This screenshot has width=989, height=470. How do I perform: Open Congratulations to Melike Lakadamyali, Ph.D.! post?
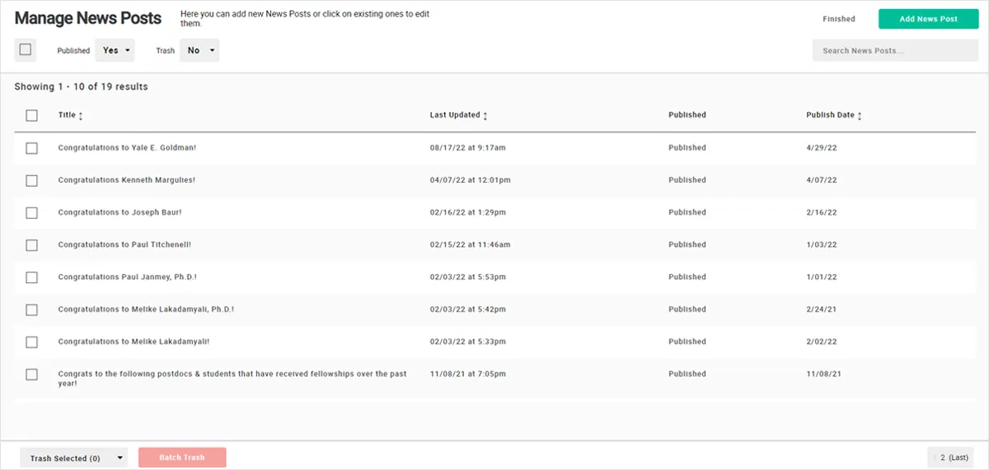click(x=146, y=309)
